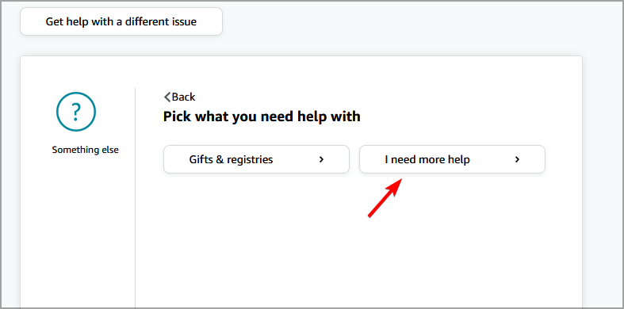The image size is (624, 309).
Task: Click the word Back next to the chevron
Action: [183, 97]
